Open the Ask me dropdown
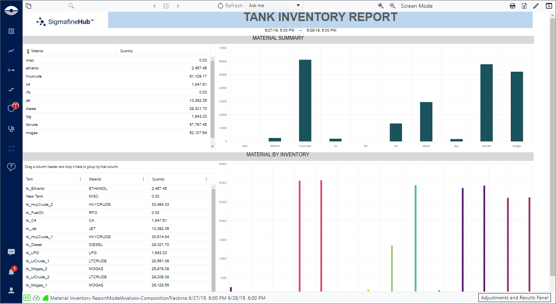 (x=274, y=6)
